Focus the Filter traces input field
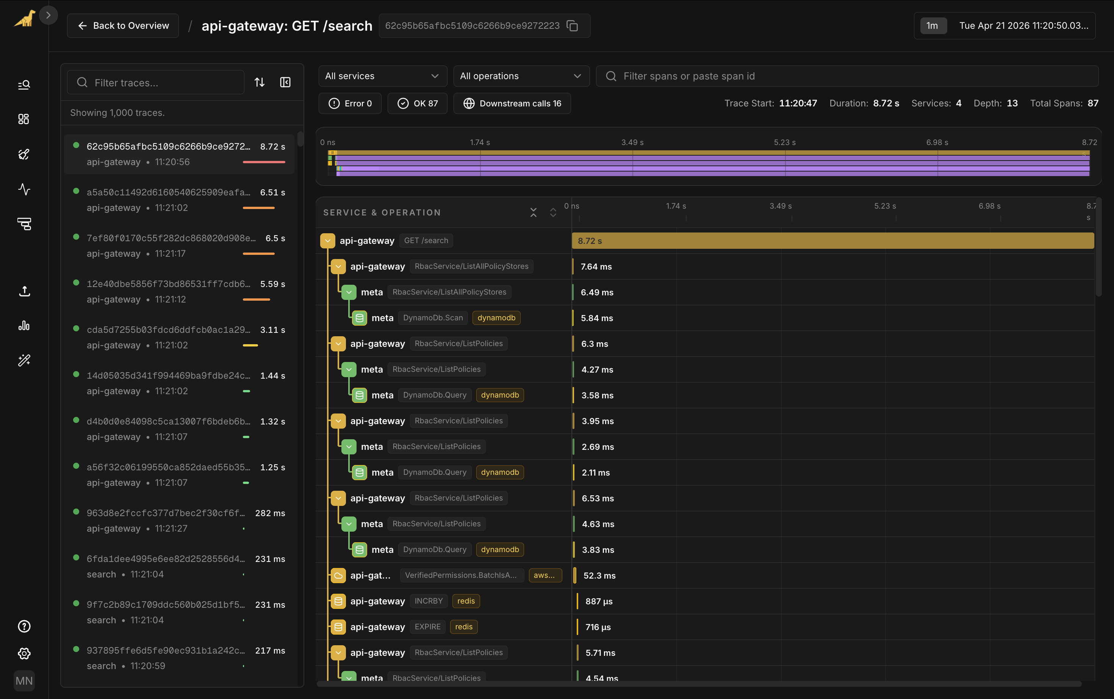This screenshot has height=699, width=1114. point(156,82)
